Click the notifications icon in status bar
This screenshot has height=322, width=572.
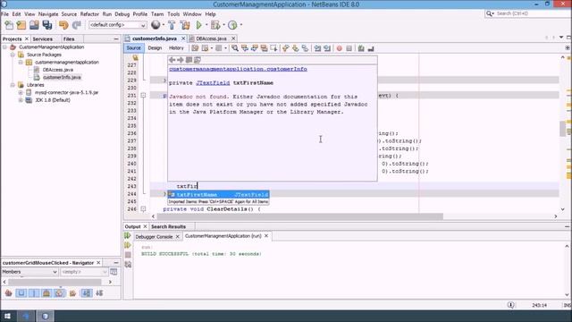pos(510,305)
